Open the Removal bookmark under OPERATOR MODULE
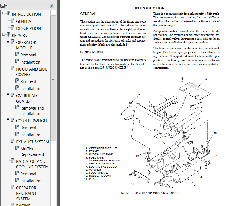This screenshot has height=206, width=229. pos(28,55)
